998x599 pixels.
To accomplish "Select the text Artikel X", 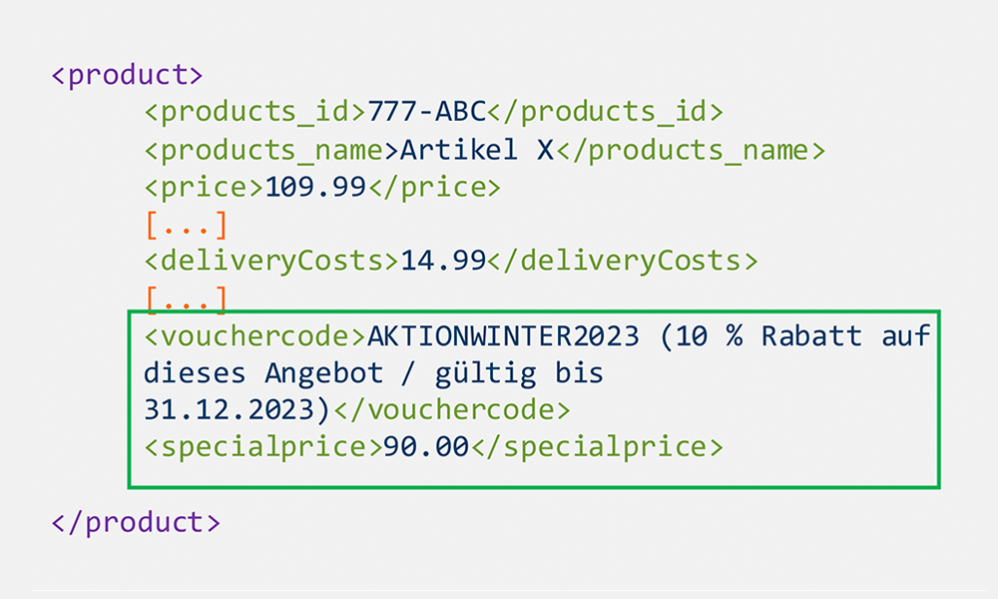I will point(477,150).
